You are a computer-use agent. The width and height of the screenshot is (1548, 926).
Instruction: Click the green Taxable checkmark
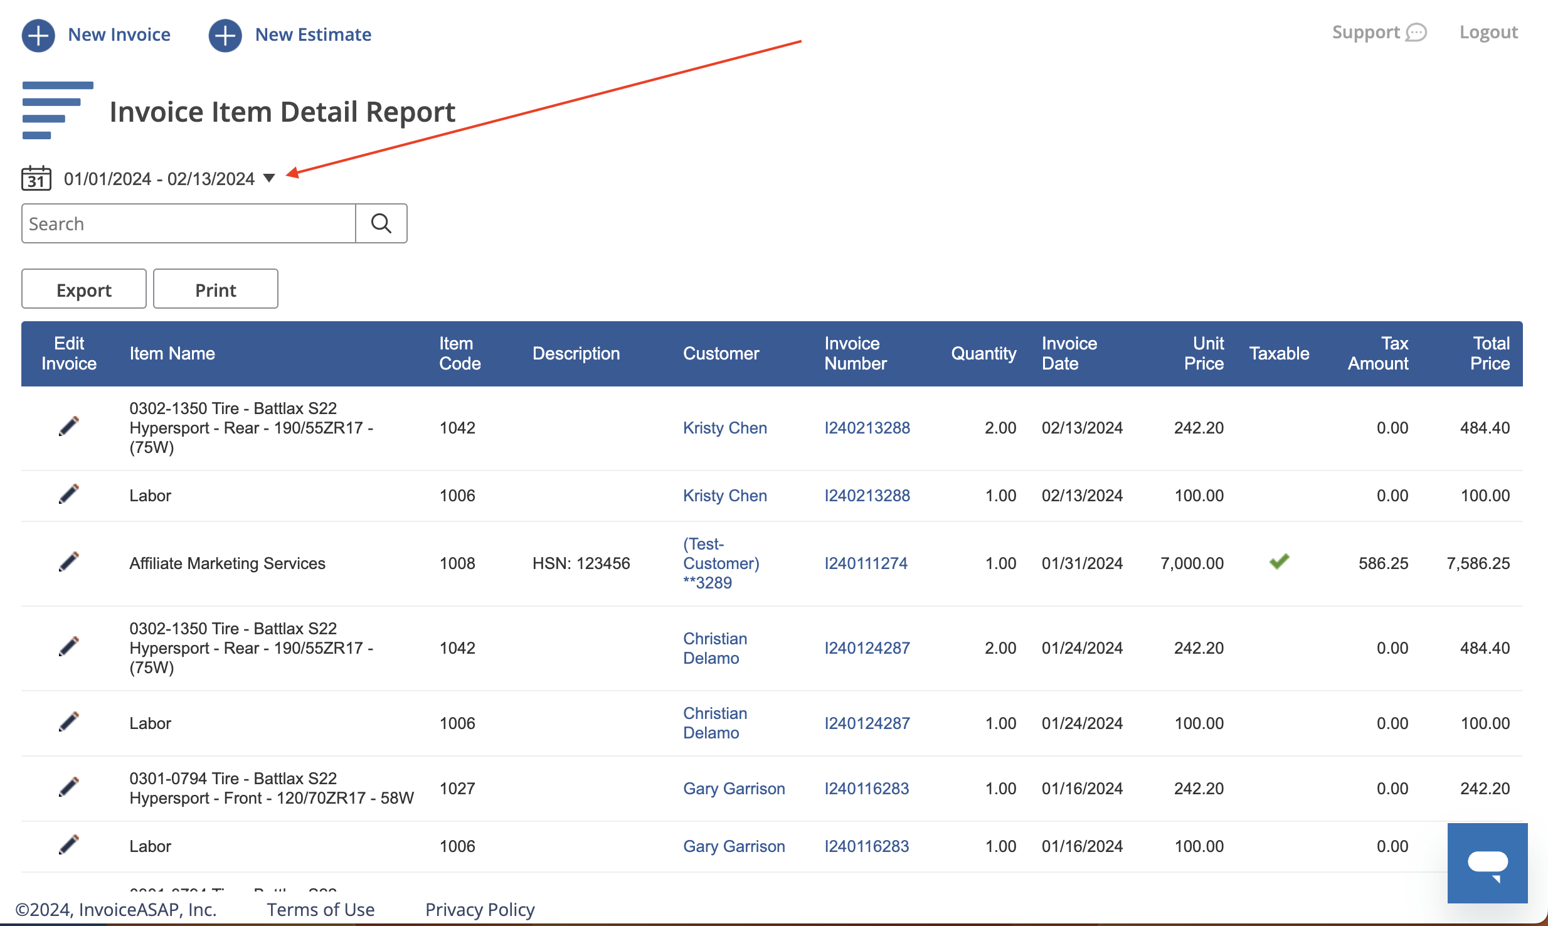point(1279,561)
